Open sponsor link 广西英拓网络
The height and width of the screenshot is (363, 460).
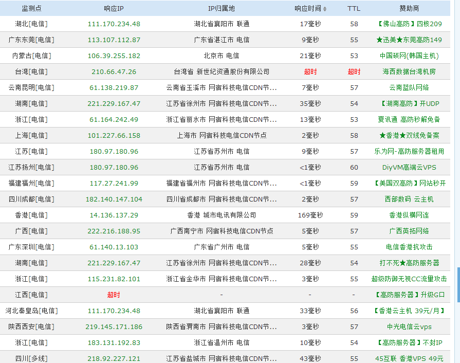[x=409, y=231]
